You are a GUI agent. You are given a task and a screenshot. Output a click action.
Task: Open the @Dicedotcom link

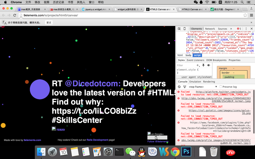pos(93,84)
